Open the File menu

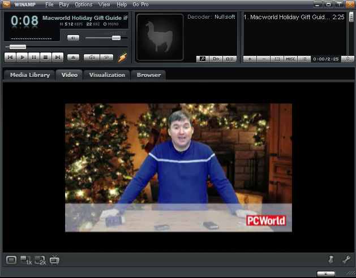50,5
